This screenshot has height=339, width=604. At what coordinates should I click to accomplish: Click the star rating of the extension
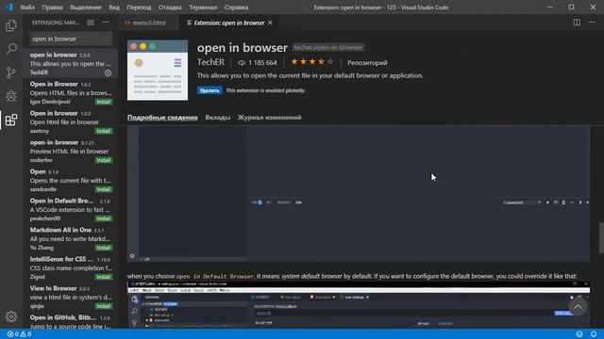[312, 62]
